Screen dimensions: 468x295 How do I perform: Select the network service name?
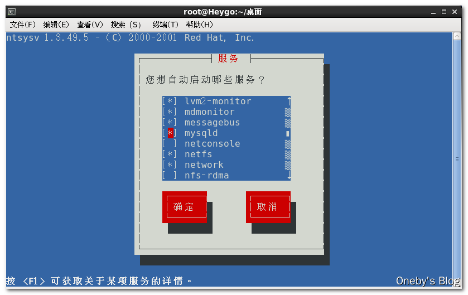pos(204,165)
